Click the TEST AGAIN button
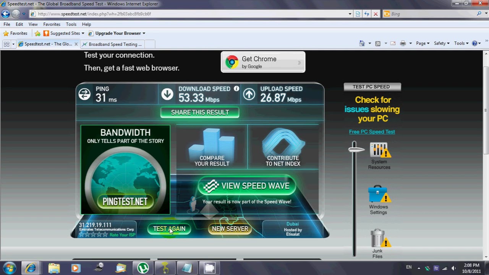Image resolution: width=489 pixels, height=275 pixels. tap(169, 229)
